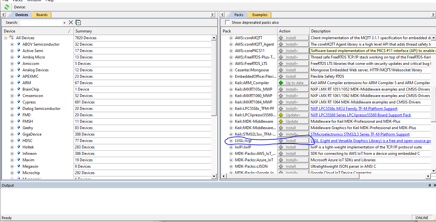Open NXP LPC55S6x MCU Family TF-M link
Viewport: 436px width, 222px height.
[354, 109]
